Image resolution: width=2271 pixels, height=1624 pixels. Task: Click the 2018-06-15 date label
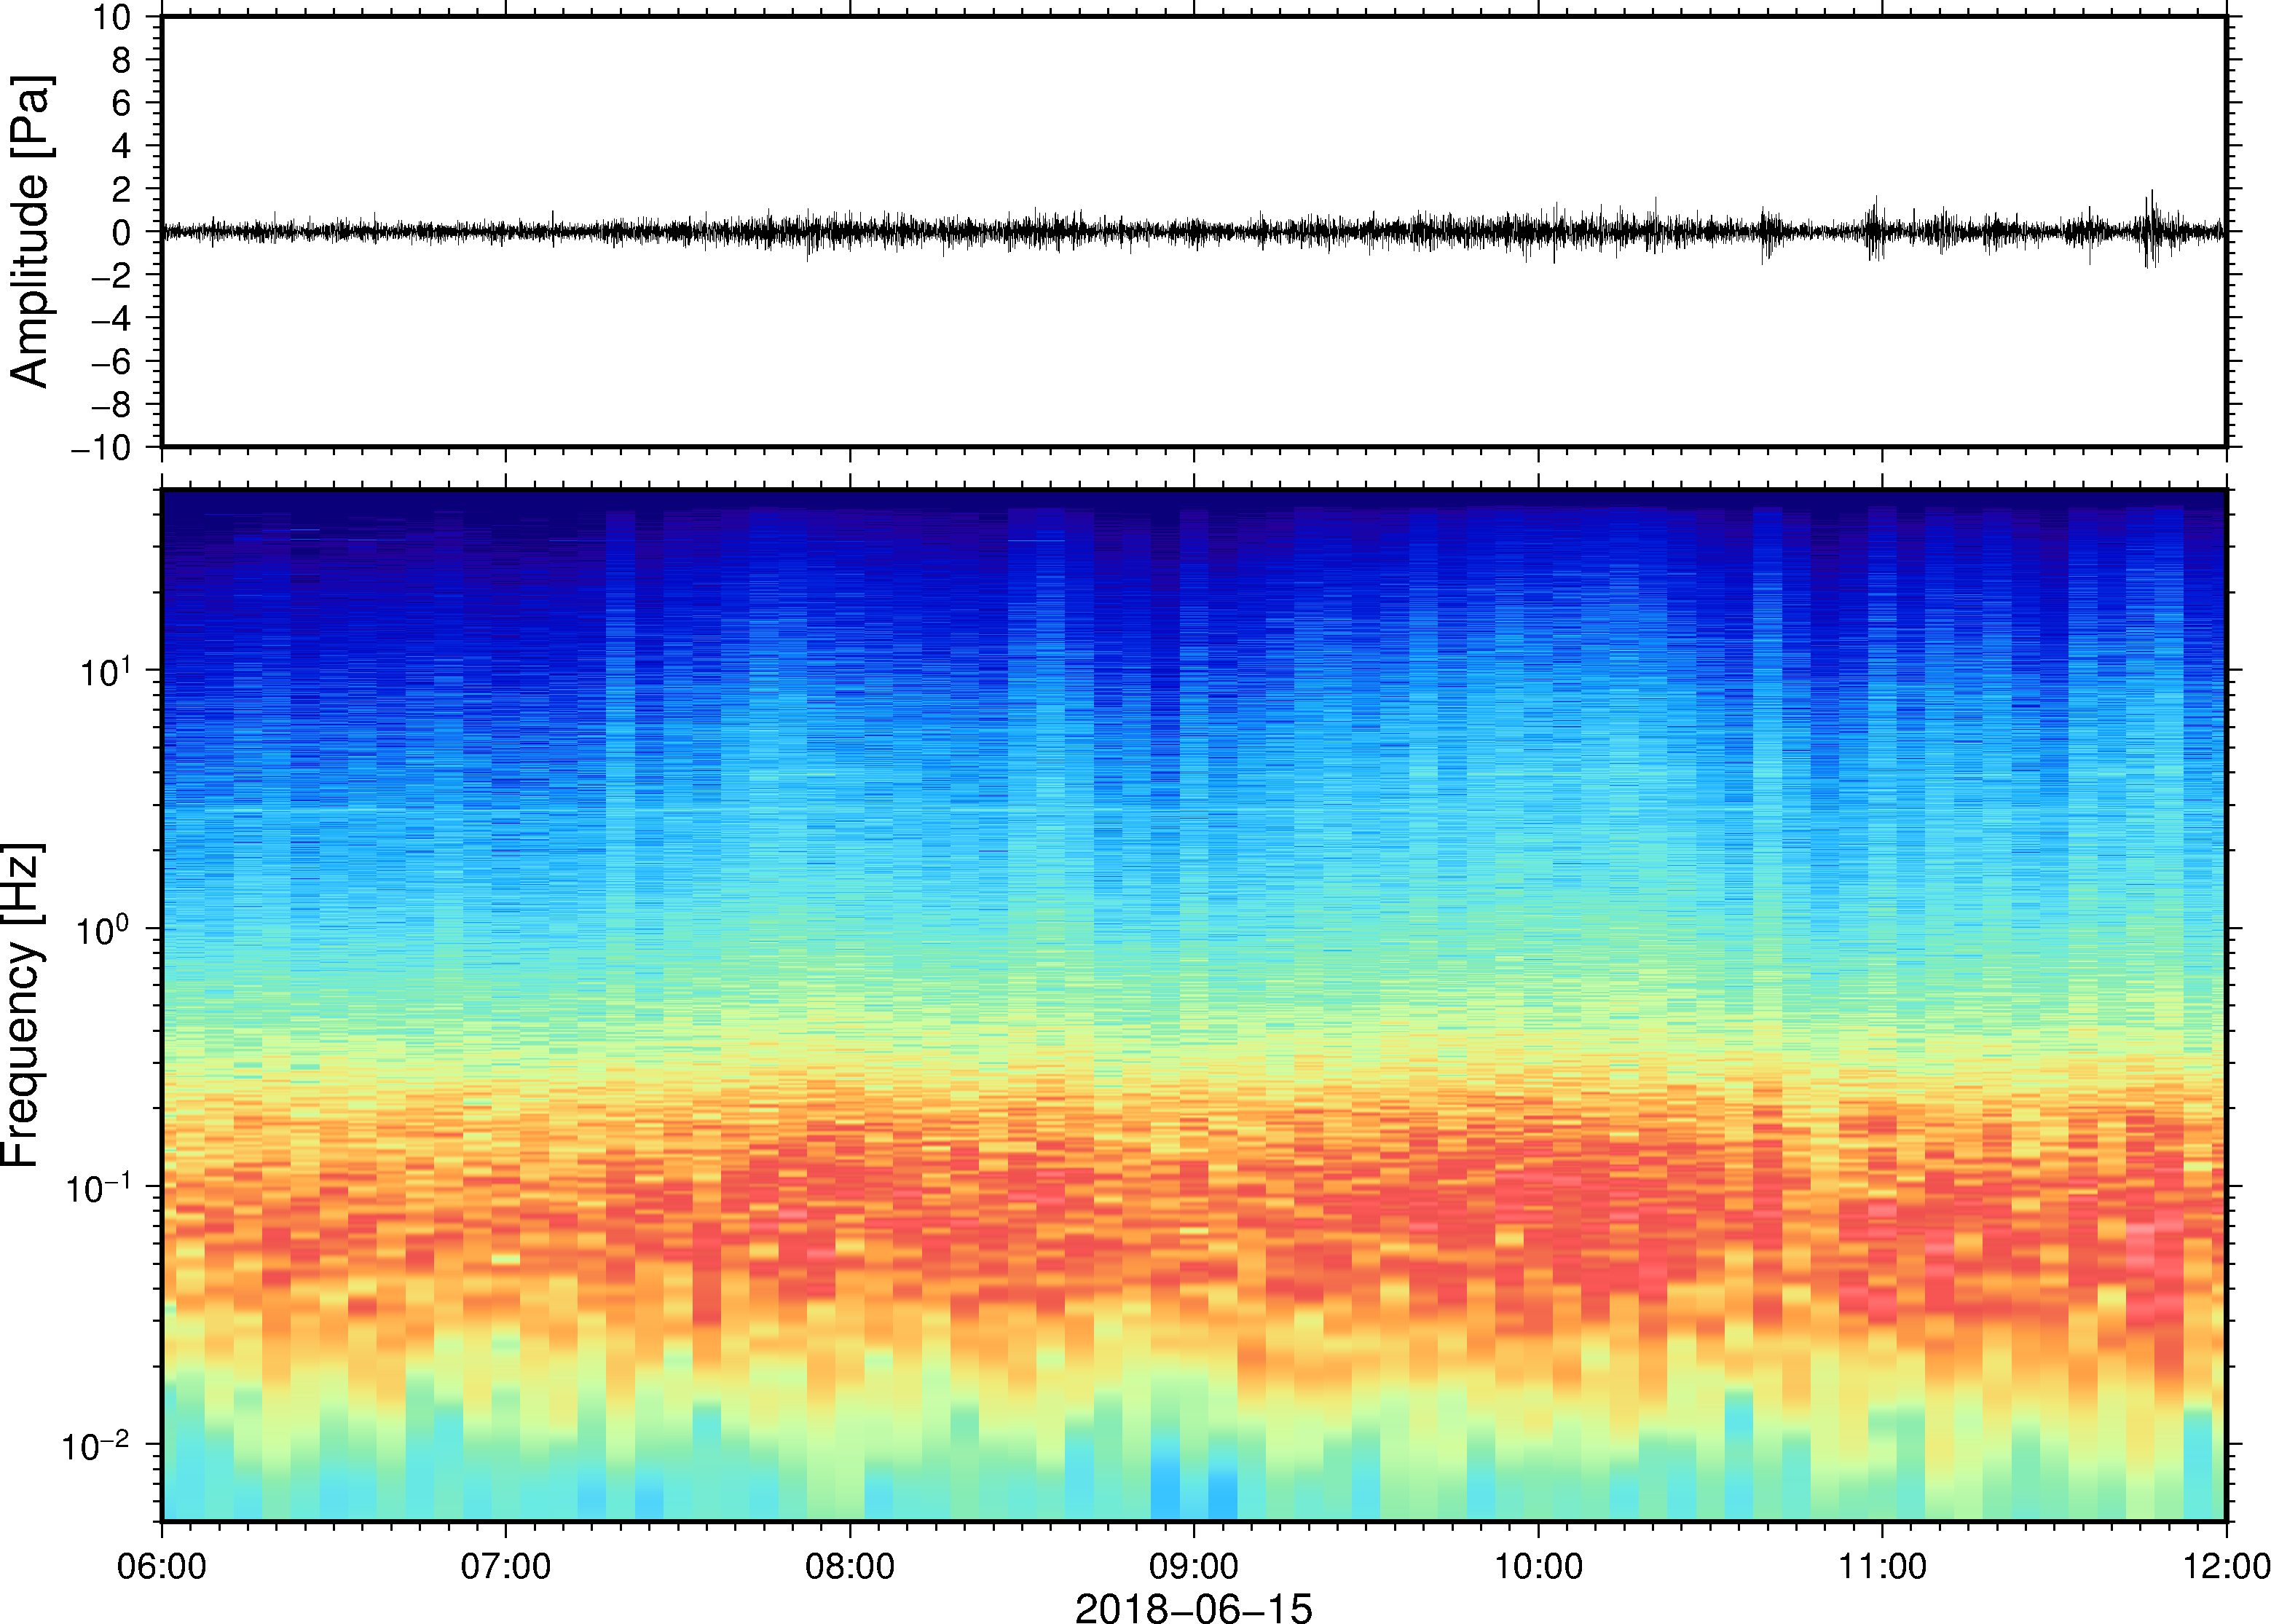[x=1193, y=1608]
